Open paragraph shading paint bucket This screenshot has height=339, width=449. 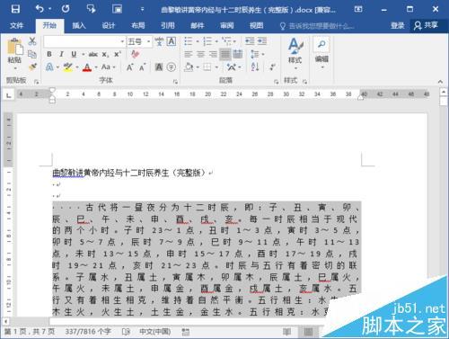[189, 67]
